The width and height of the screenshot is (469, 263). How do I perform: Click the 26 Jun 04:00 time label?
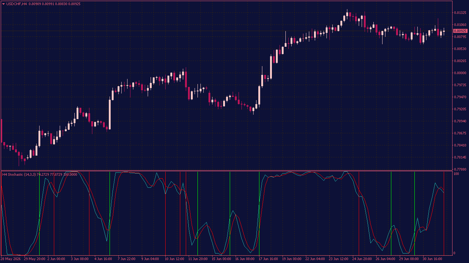(385, 259)
